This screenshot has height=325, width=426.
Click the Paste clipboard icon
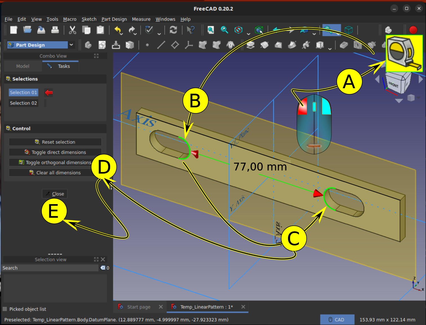(100, 30)
